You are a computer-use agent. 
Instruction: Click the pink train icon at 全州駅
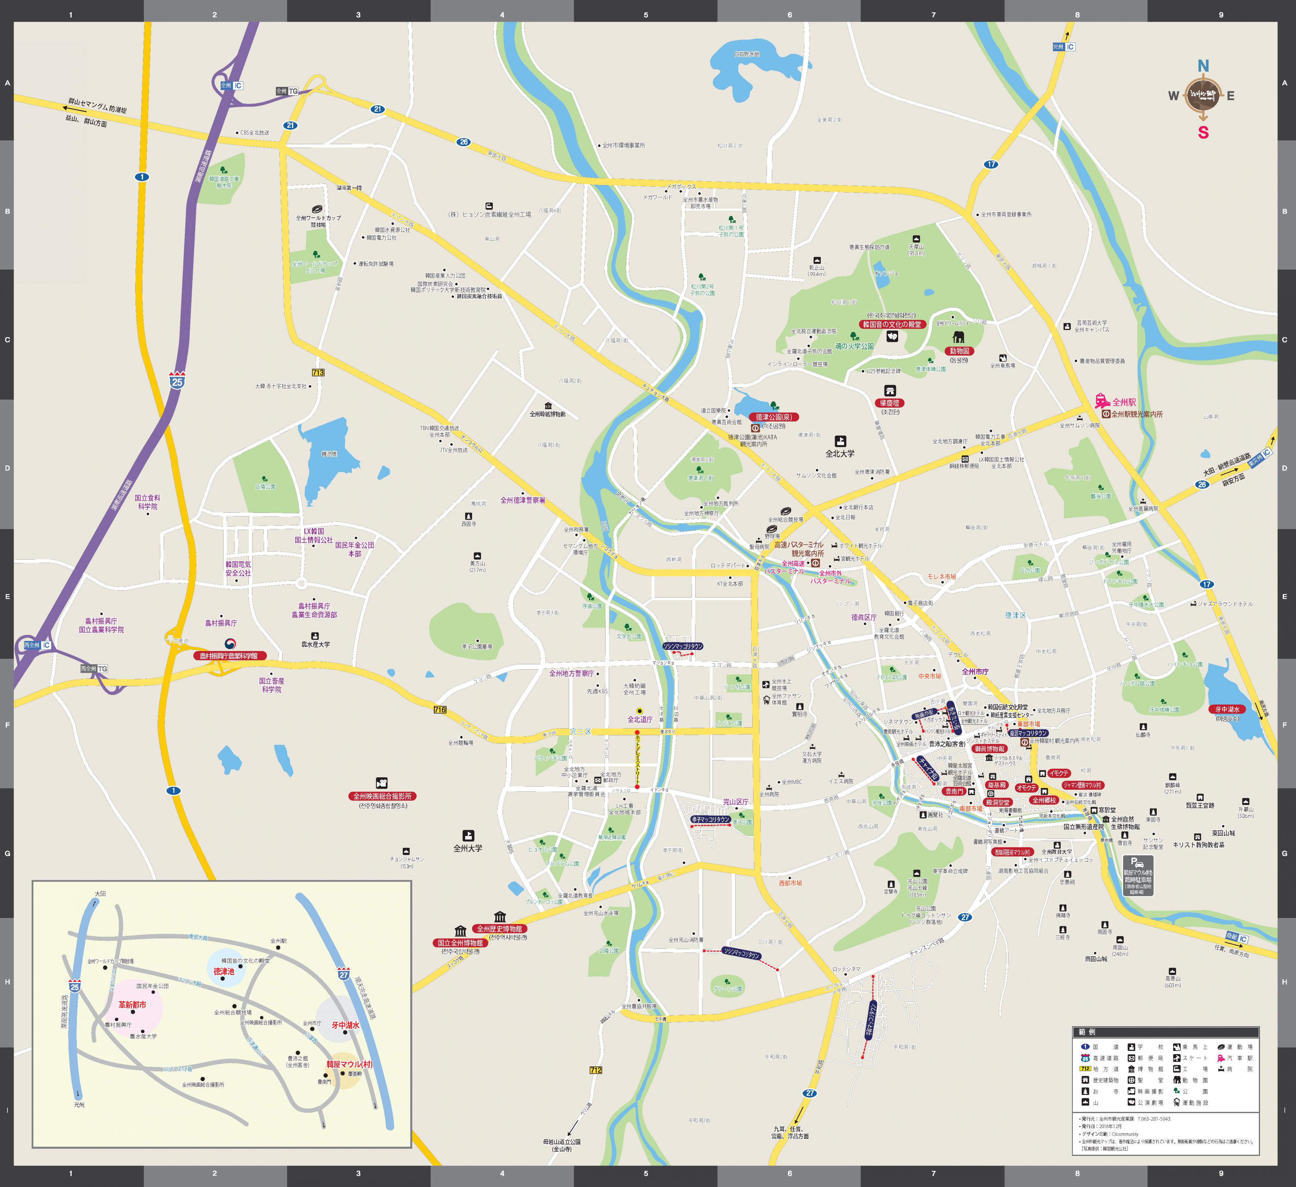[1103, 401]
